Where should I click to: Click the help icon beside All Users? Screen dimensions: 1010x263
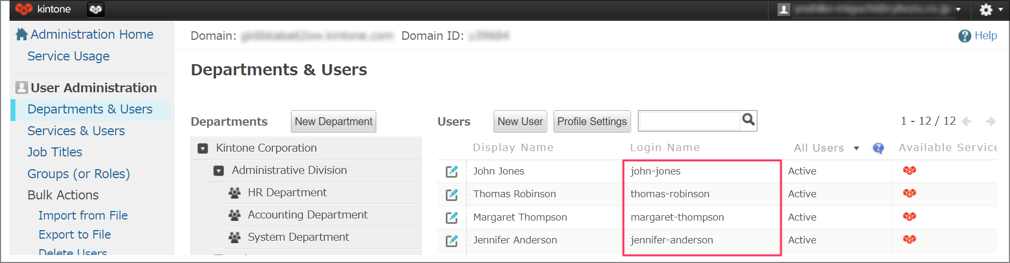[878, 148]
